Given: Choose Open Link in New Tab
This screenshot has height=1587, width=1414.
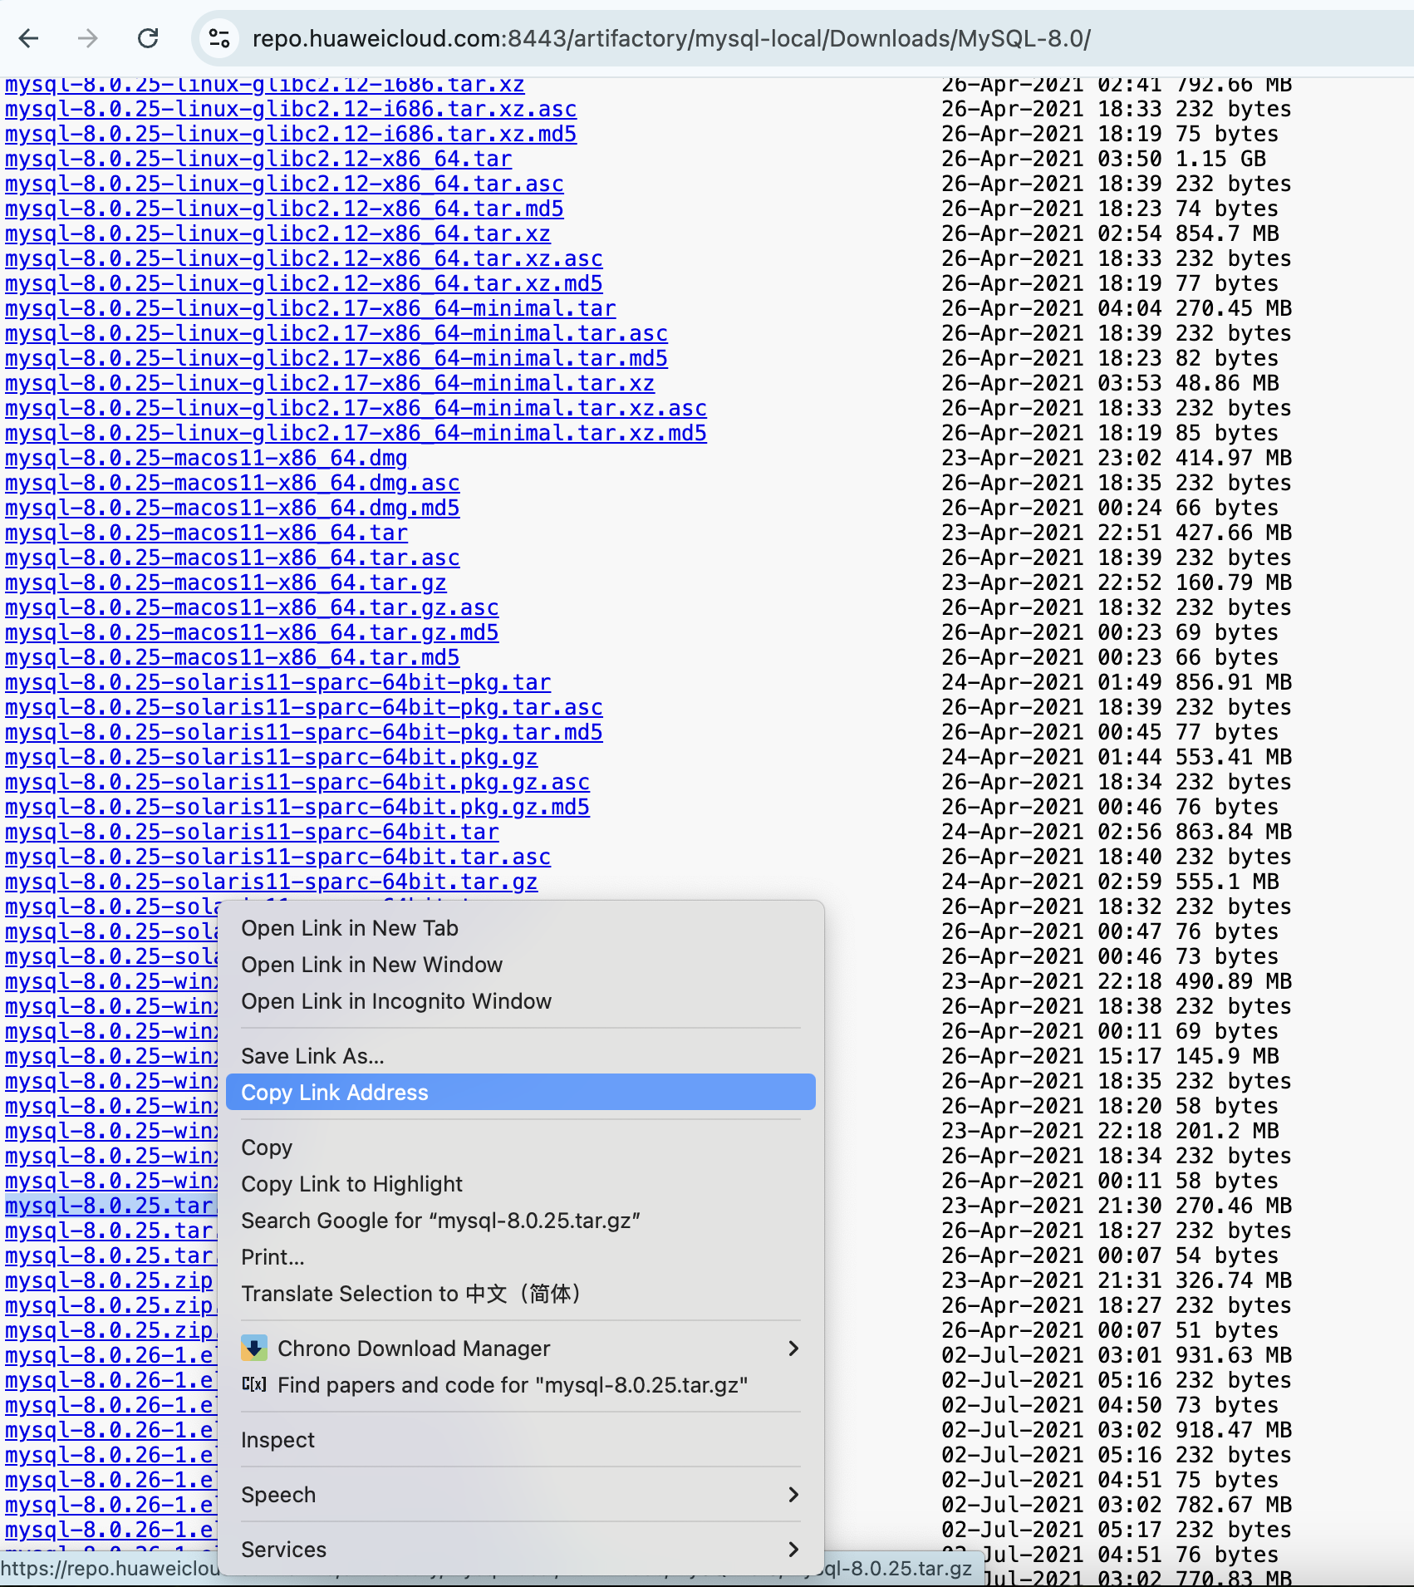Looking at the screenshot, I should point(350,927).
